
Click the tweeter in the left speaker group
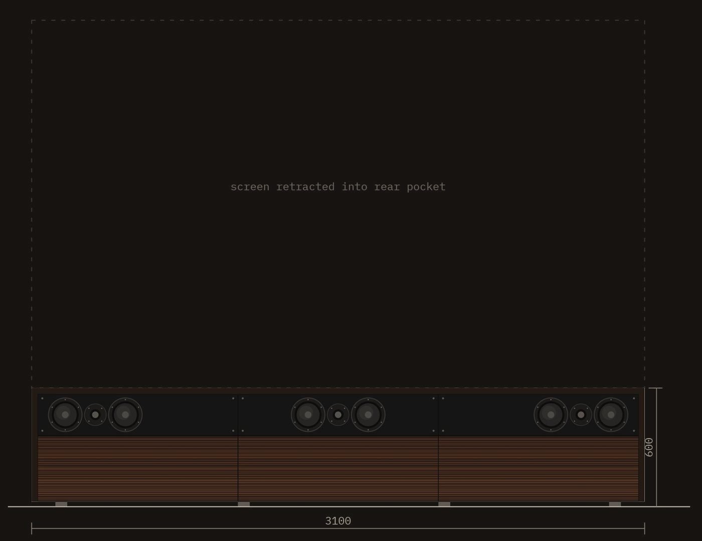pyautogui.click(x=95, y=415)
